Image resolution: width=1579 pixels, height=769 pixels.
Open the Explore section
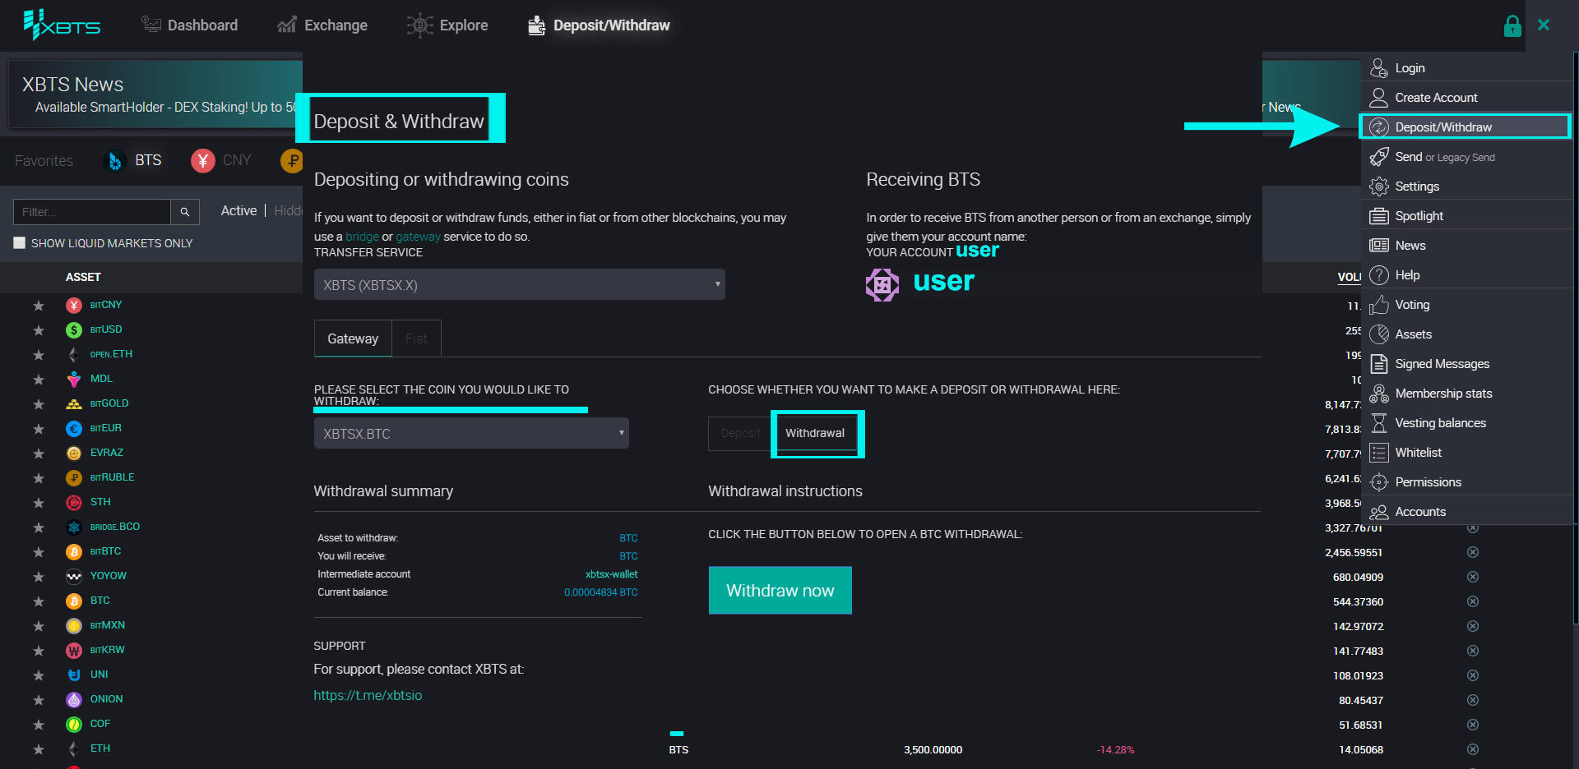tap(447, 25)
